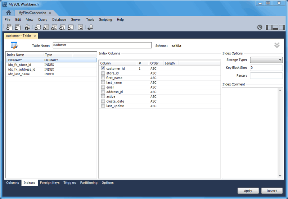Check the store_id column checkbox
The height and width of the screenshot is (199, 288).
click(103, 73)
